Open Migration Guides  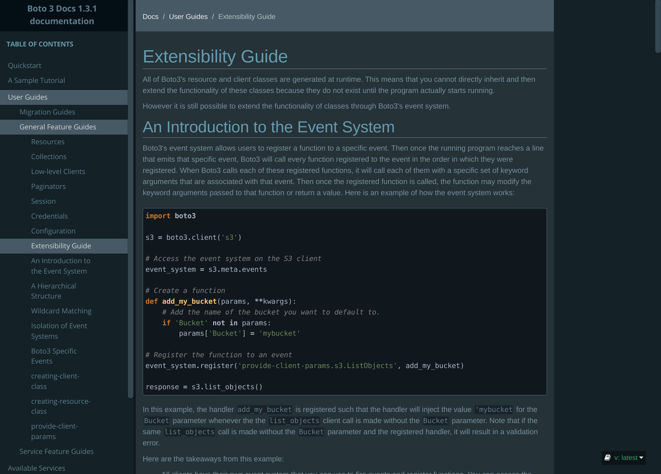(x=47, y=112)
